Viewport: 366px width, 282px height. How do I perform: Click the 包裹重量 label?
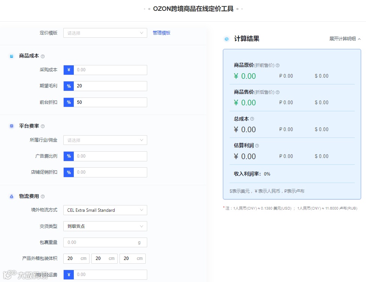click(48, 242)
